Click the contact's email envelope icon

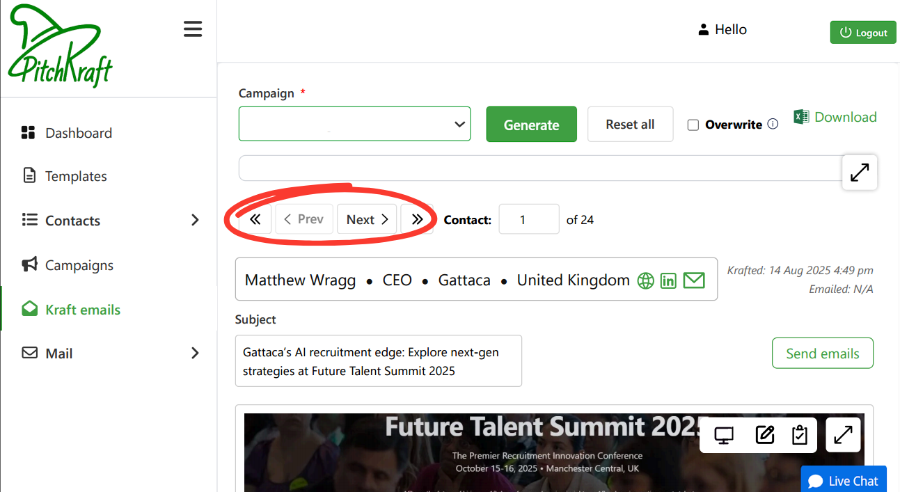[x=694, y=280]
